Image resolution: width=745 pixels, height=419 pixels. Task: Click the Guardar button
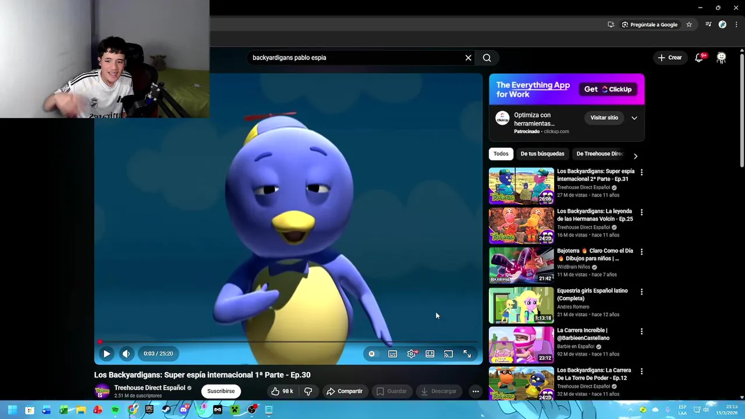pos(392,391)
